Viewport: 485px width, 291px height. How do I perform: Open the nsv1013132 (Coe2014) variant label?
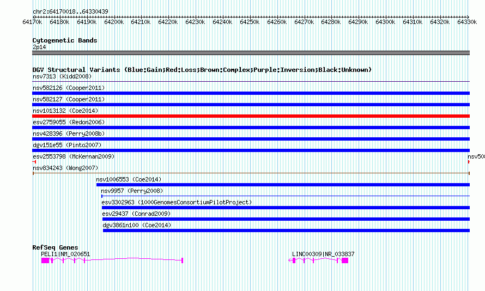pyautogui.click(x=65, y=111)
